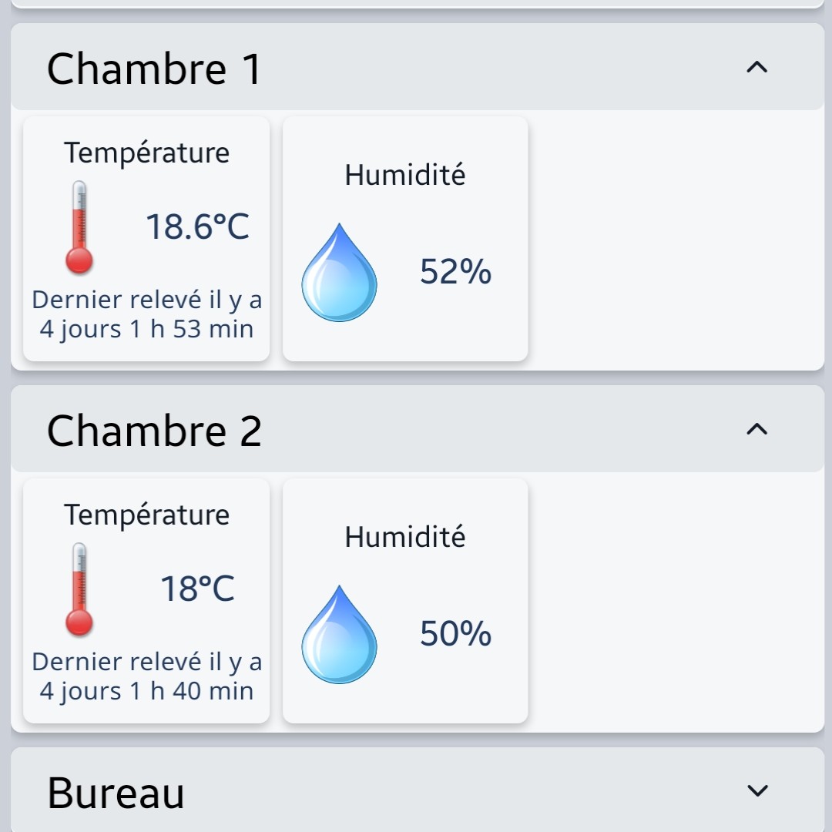The width and height of the screenshot is (832, 832).
Task: Tap the 52% humidity value
Action: (x=455, y=272)
